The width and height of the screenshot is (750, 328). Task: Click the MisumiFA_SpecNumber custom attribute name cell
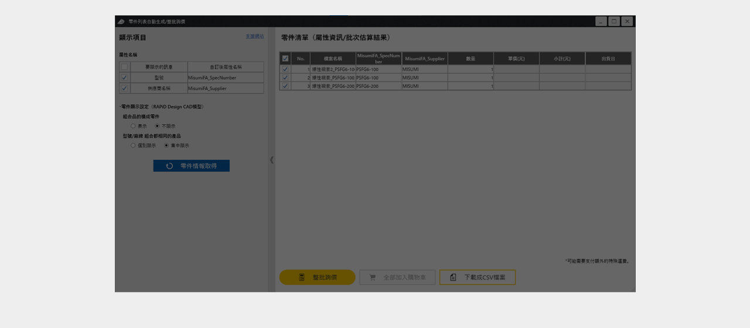226,77
